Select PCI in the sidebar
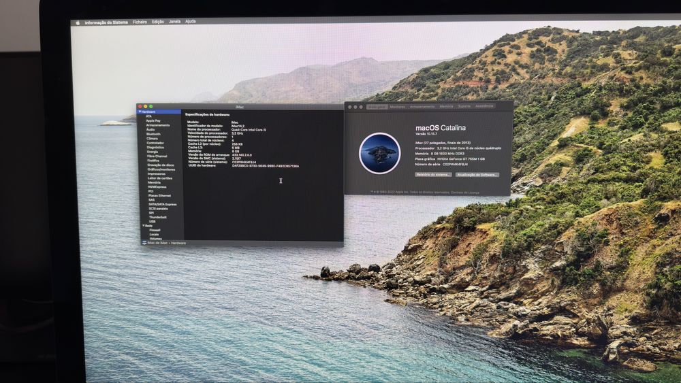This screenshot has height=383, width=681. coord(151,191)
